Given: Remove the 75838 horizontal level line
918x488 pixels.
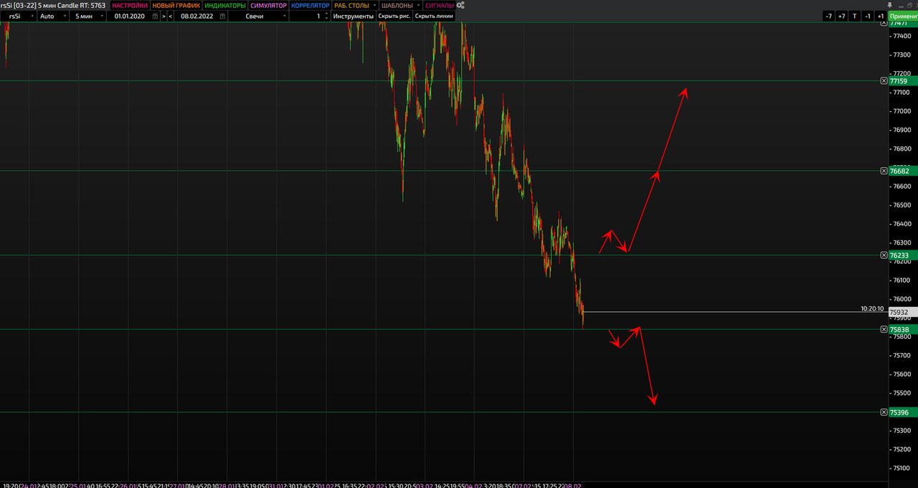Looking at the screenshot, I should point(884,329).
